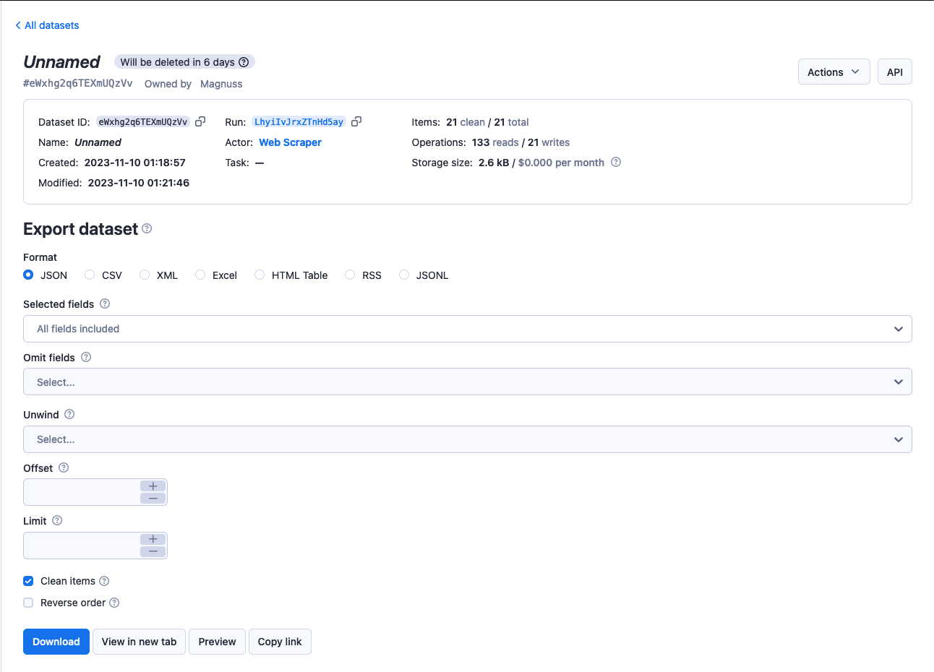Click the Download button
This screenshot has height=672, width=934.
(x=56, y=642)
